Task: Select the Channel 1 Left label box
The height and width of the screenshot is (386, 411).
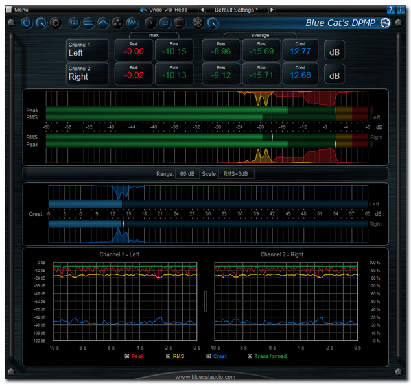Action: pos(88,50)
